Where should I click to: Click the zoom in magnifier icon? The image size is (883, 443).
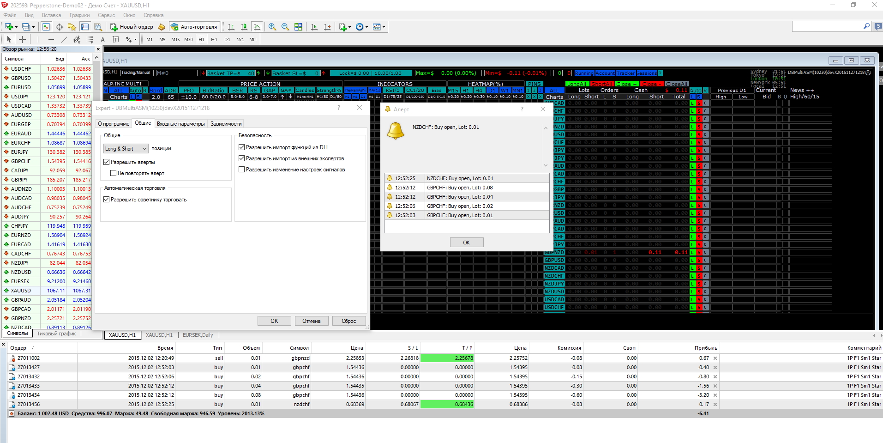272,27
